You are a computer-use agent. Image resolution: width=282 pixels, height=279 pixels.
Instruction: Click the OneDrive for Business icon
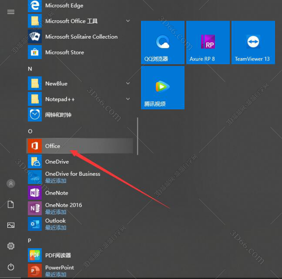click(35, 177)
